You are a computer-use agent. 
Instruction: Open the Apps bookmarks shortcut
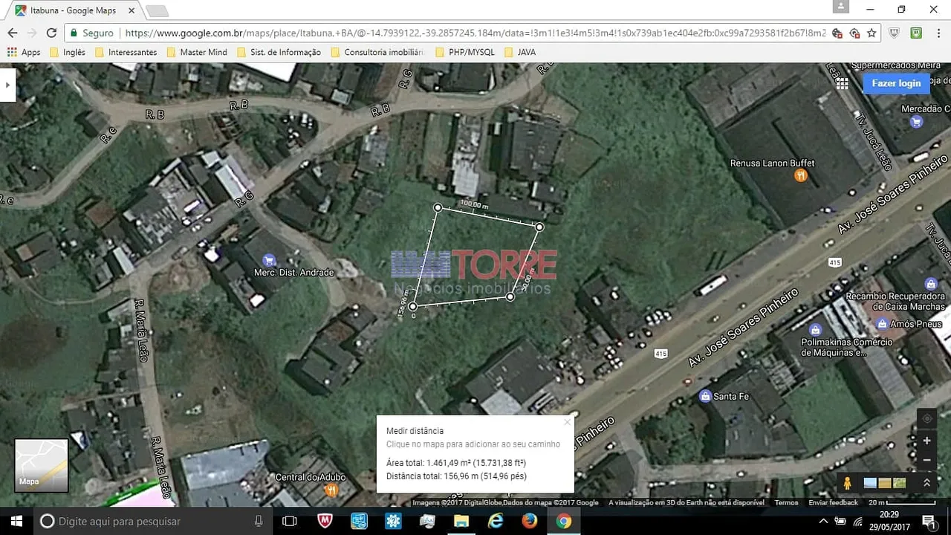24,52
